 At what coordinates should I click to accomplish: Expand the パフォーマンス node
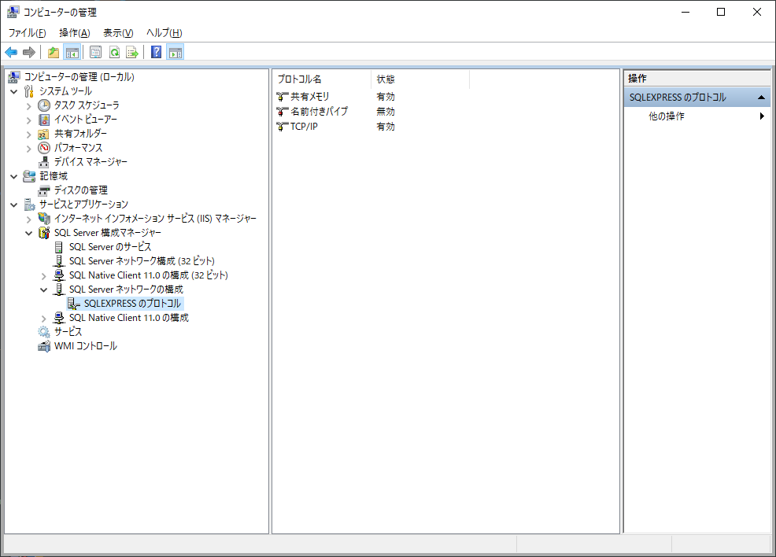(x=28, y=149)
